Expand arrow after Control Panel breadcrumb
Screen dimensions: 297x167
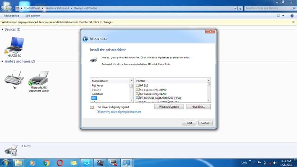[42, 8]
